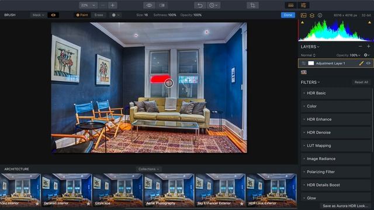Expand the HDR Enhance filter
This screenshot has height=210, width=374.
336,119
